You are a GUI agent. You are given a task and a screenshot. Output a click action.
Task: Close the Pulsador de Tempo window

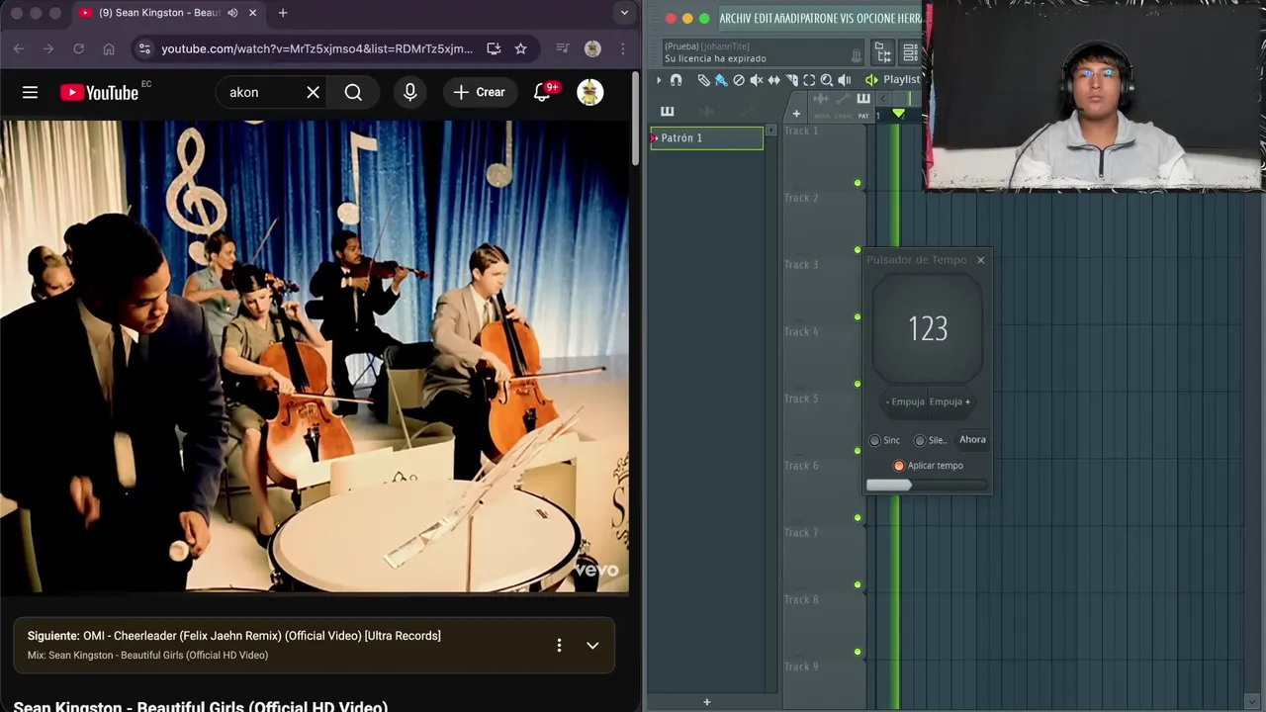tap(980, 260)
